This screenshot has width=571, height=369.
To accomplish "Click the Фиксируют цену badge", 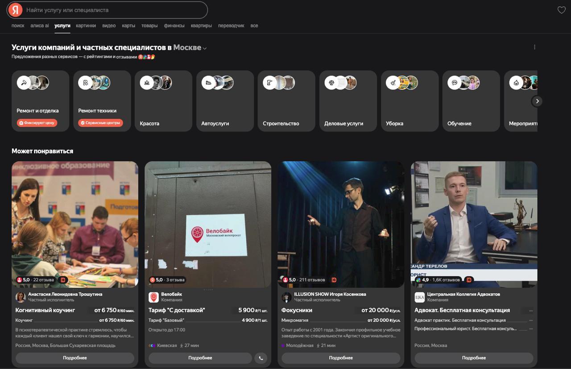I will tap(37, 123).
